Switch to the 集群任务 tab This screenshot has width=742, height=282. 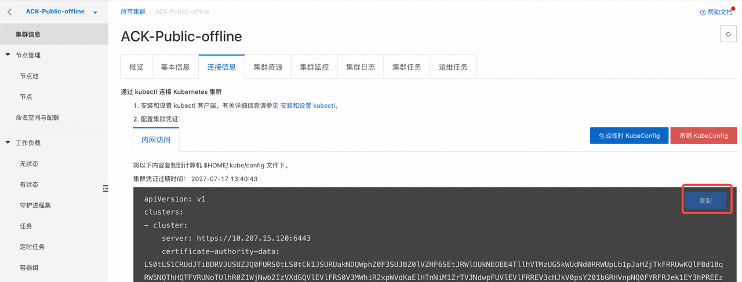pos(407,67)
